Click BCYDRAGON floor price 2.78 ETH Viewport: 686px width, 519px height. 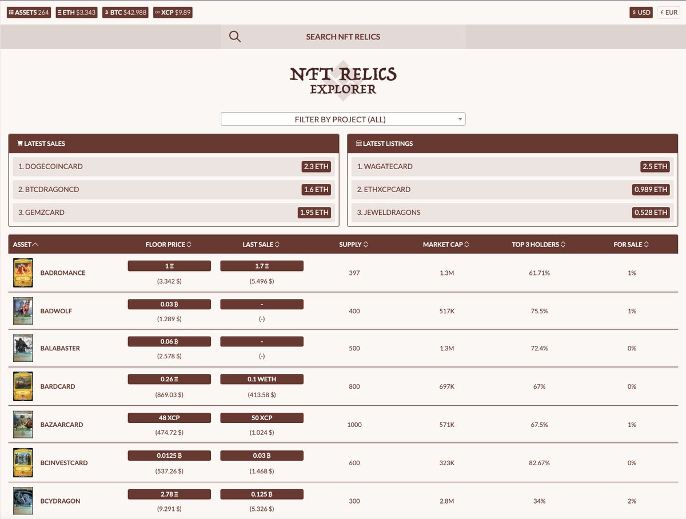coord(169,493)
